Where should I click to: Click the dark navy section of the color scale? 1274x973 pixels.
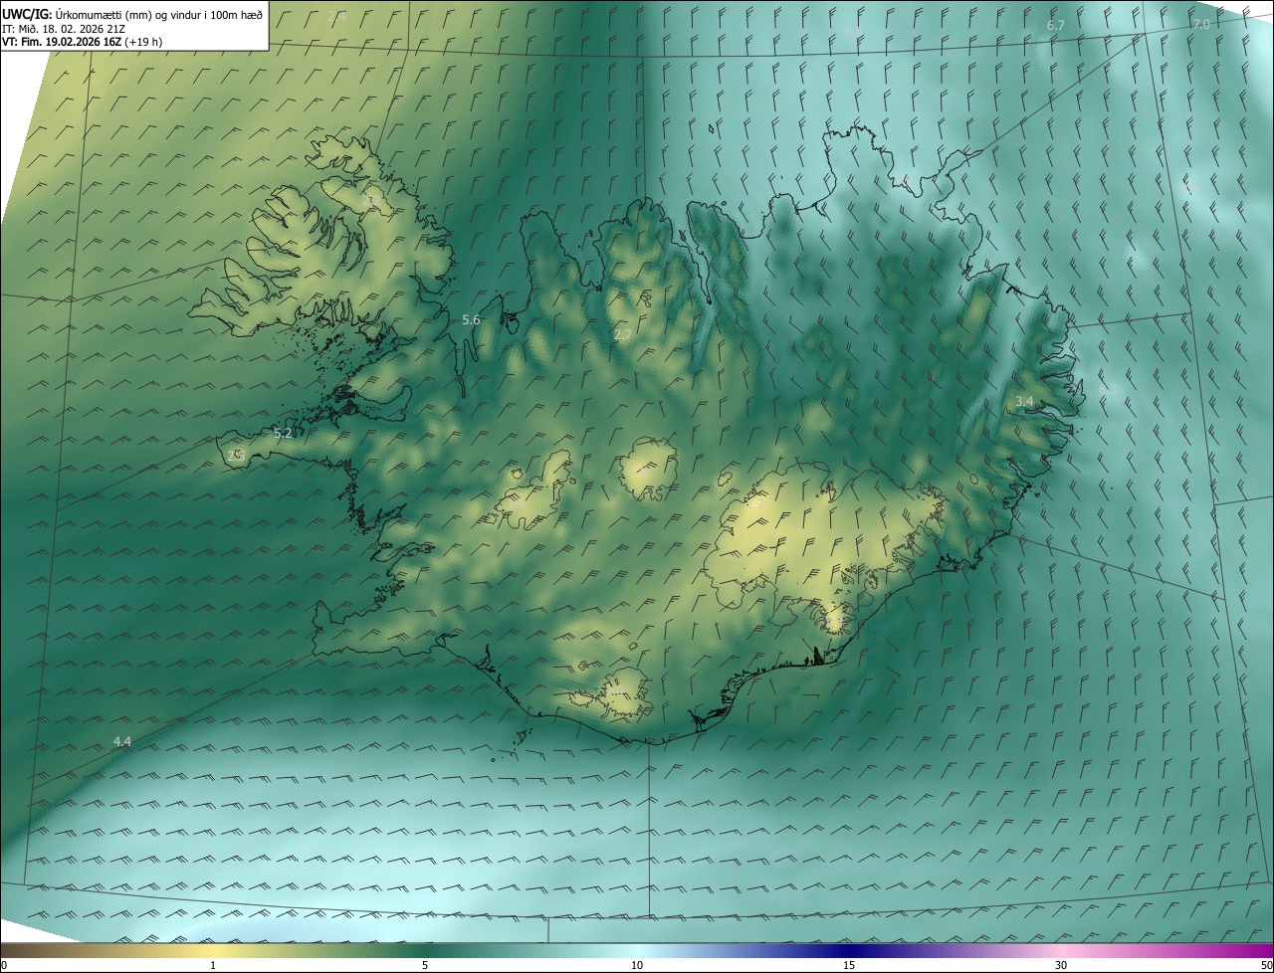(849, 950)
